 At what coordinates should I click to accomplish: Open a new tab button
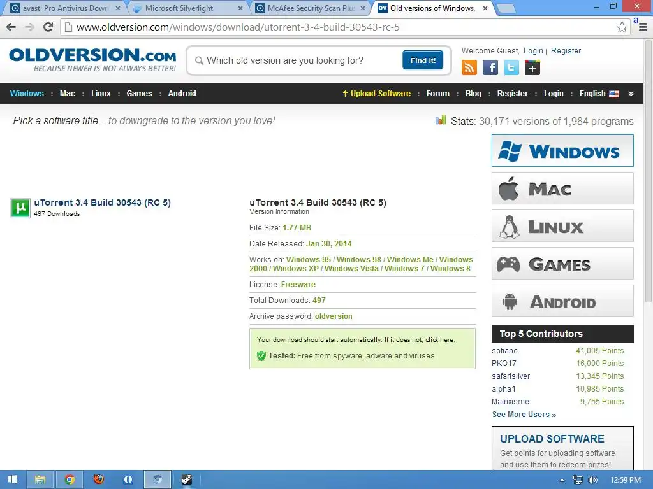(x=506, y=8)
